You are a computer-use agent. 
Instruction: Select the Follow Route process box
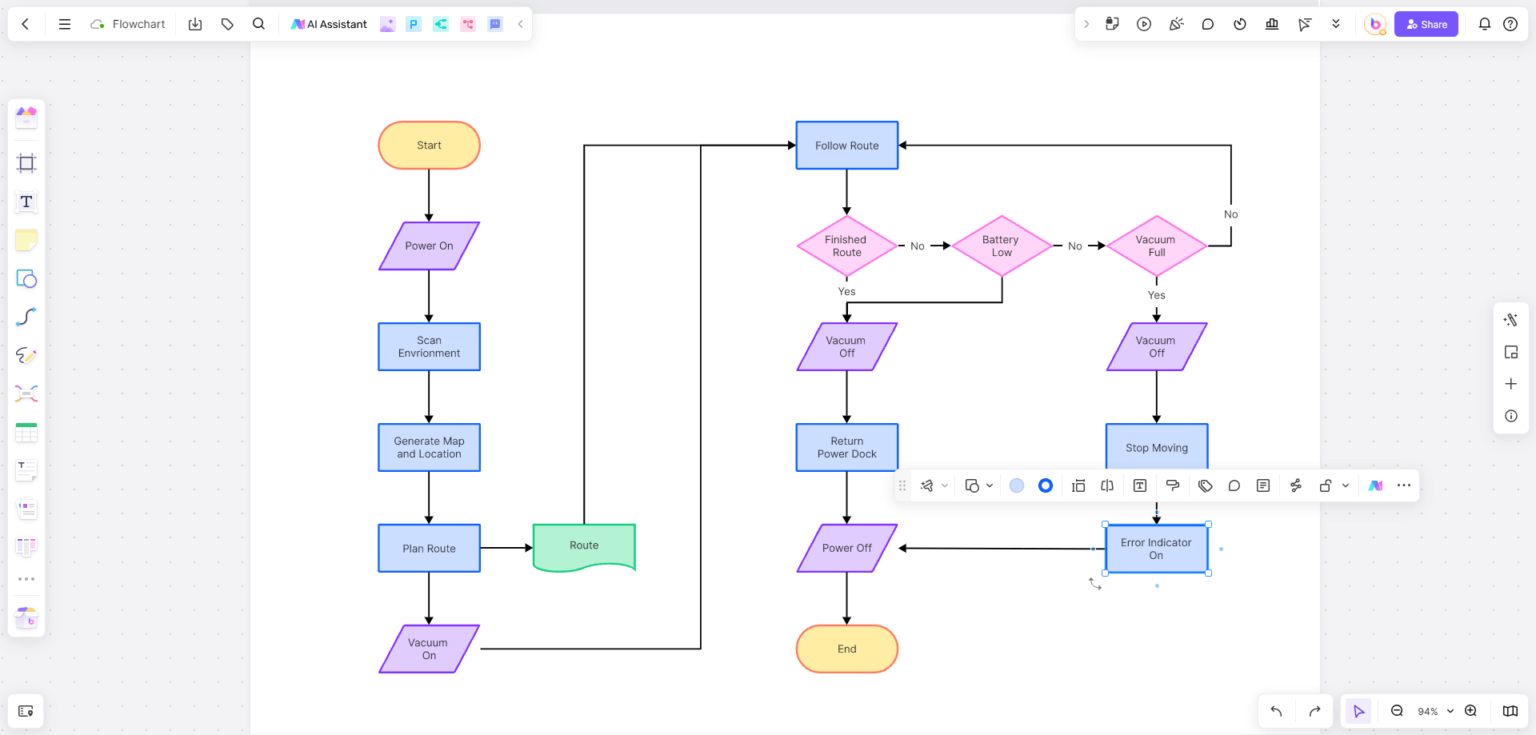click(x=847, y=146)
